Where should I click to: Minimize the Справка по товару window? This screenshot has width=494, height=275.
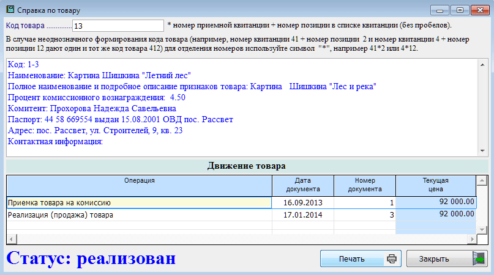pyautogui.click(x=440, y=10)
